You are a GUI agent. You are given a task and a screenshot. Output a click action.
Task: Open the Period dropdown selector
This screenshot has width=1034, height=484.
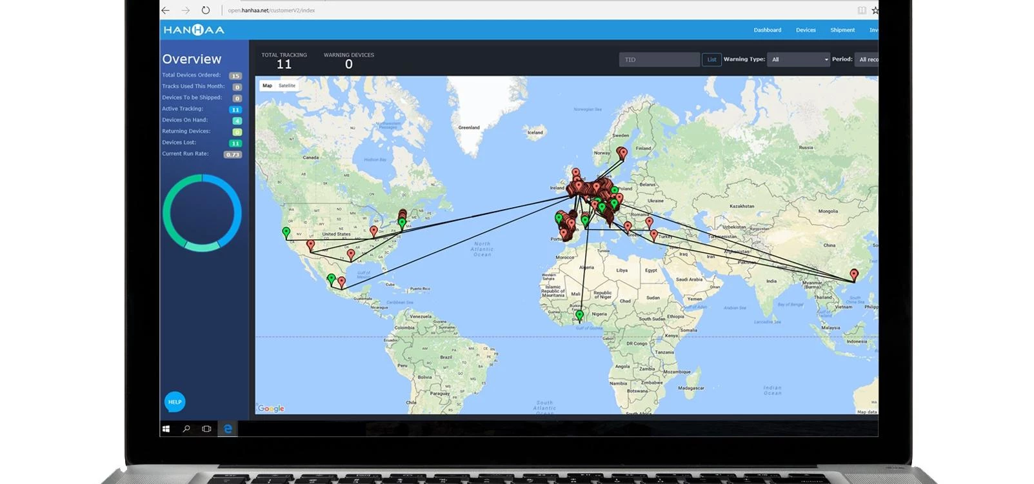868,59
